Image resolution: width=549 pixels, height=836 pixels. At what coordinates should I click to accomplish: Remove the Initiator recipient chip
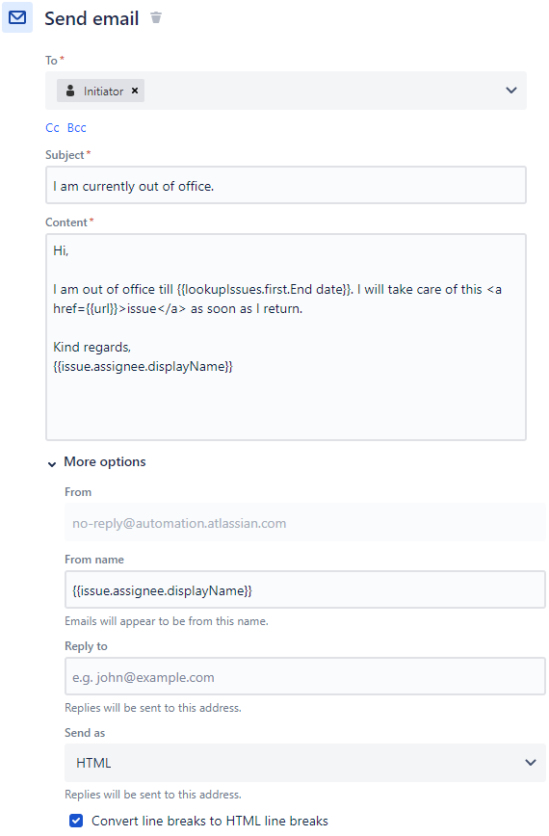click(135, 91)
